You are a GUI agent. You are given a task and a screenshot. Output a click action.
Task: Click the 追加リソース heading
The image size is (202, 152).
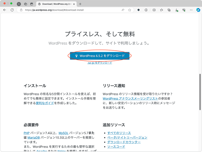coord(114,125)
